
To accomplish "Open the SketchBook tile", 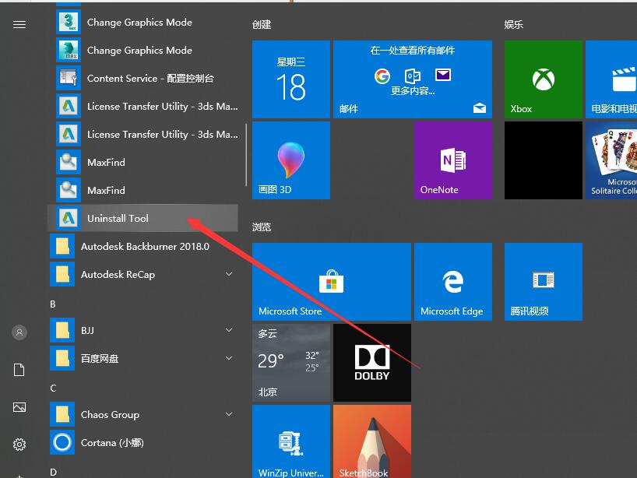I will [372, 441].
